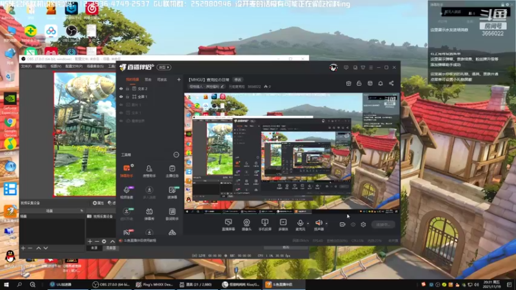Open the feedback chat icon in title bar
Screen dimensions: 516x290
[346, 68]
